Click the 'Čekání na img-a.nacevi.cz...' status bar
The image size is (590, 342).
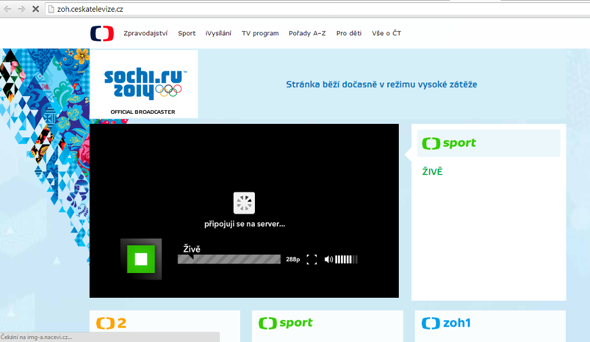[110, 337]
